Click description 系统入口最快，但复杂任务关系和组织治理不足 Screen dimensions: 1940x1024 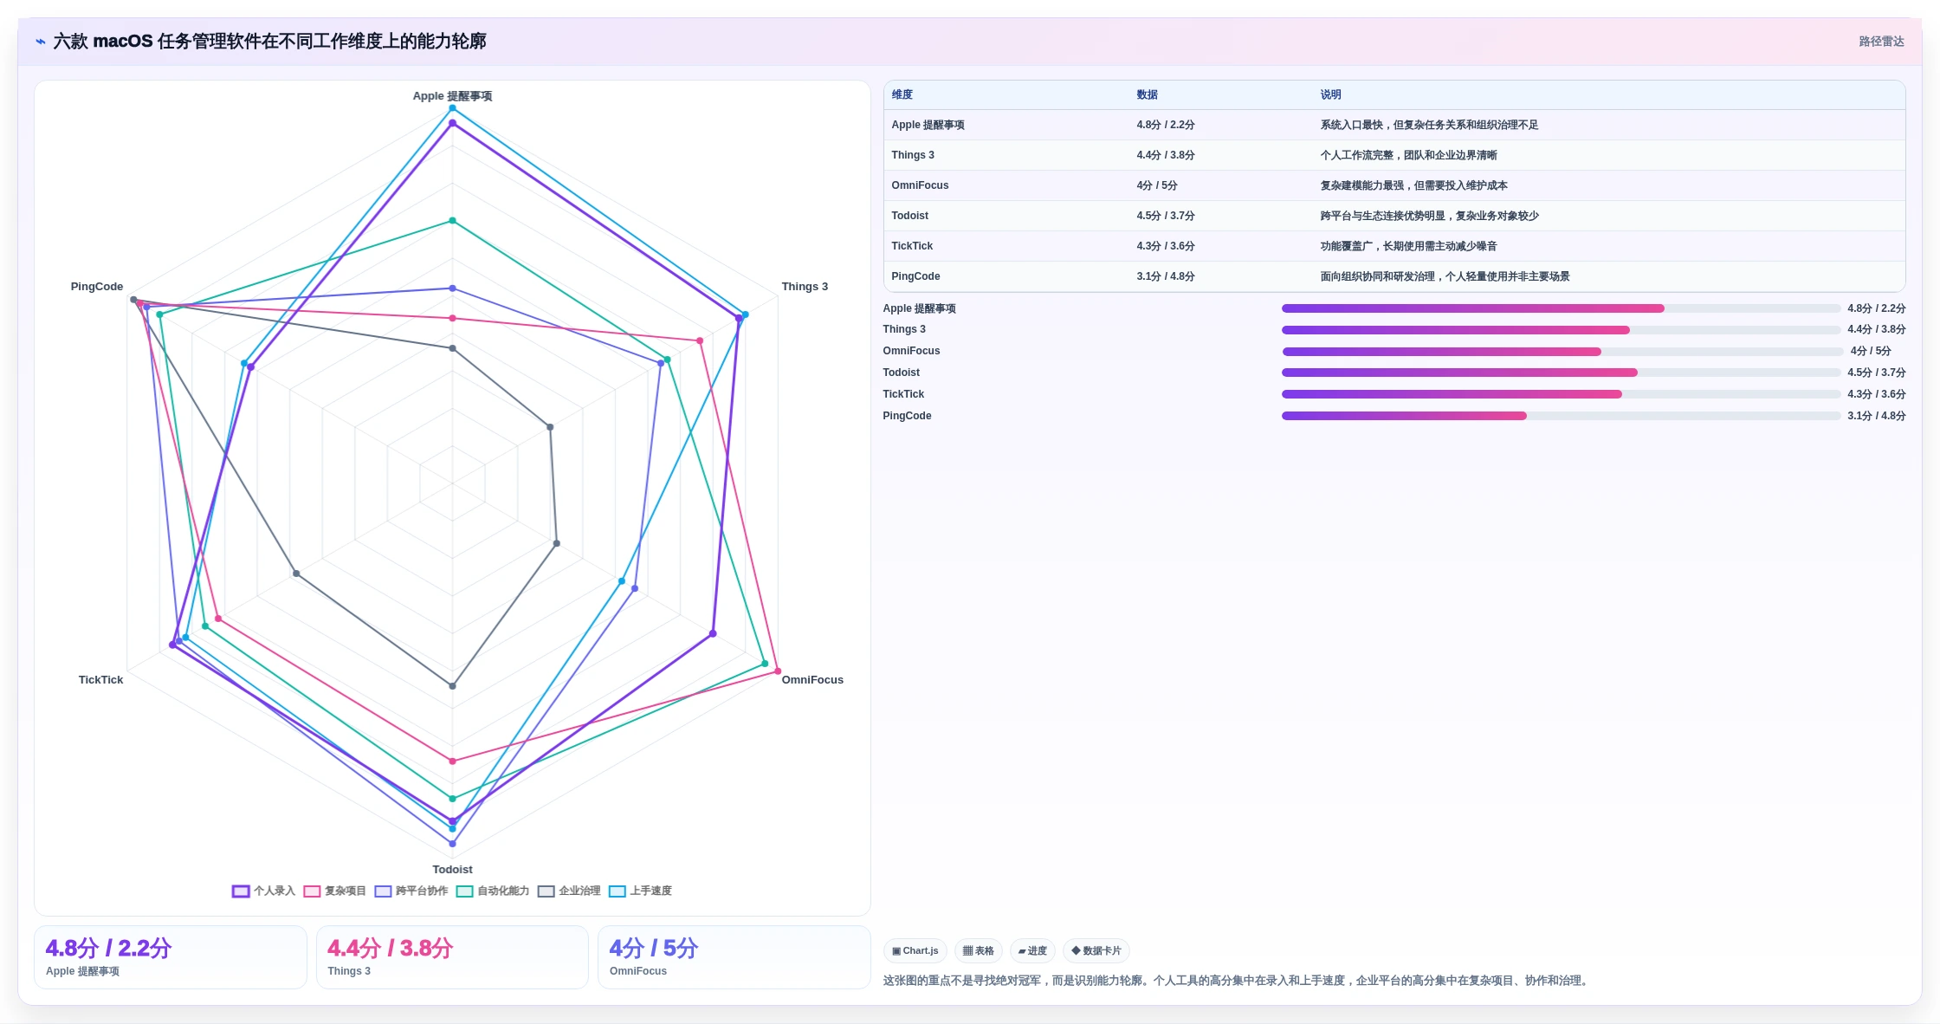tap(1429, 125)
